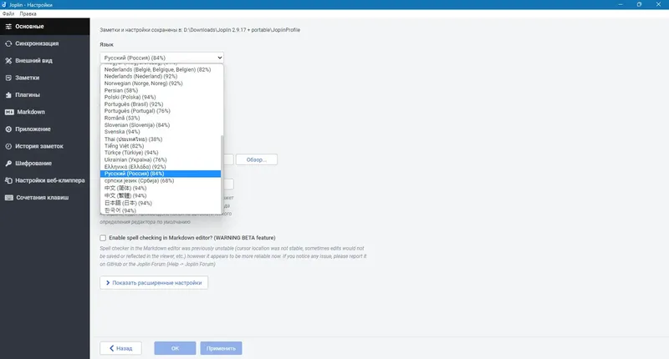
Task: Click the language list scrollbar thumb
Action: click(222, 174)
